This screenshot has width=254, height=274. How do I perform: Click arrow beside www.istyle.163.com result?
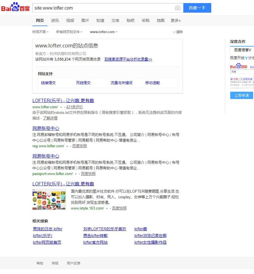[x=107, y=209]
